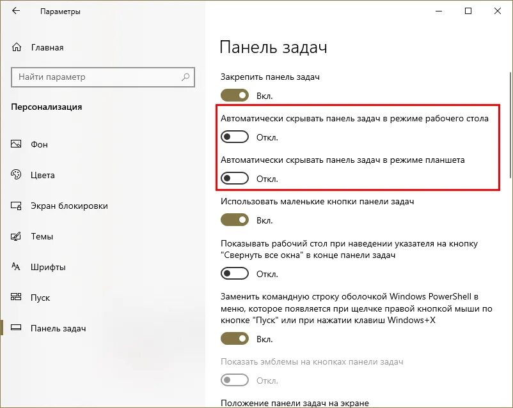The image size is (513, 408).
Task: Click the Найти параметр search field
Action: tap(103, 77)
